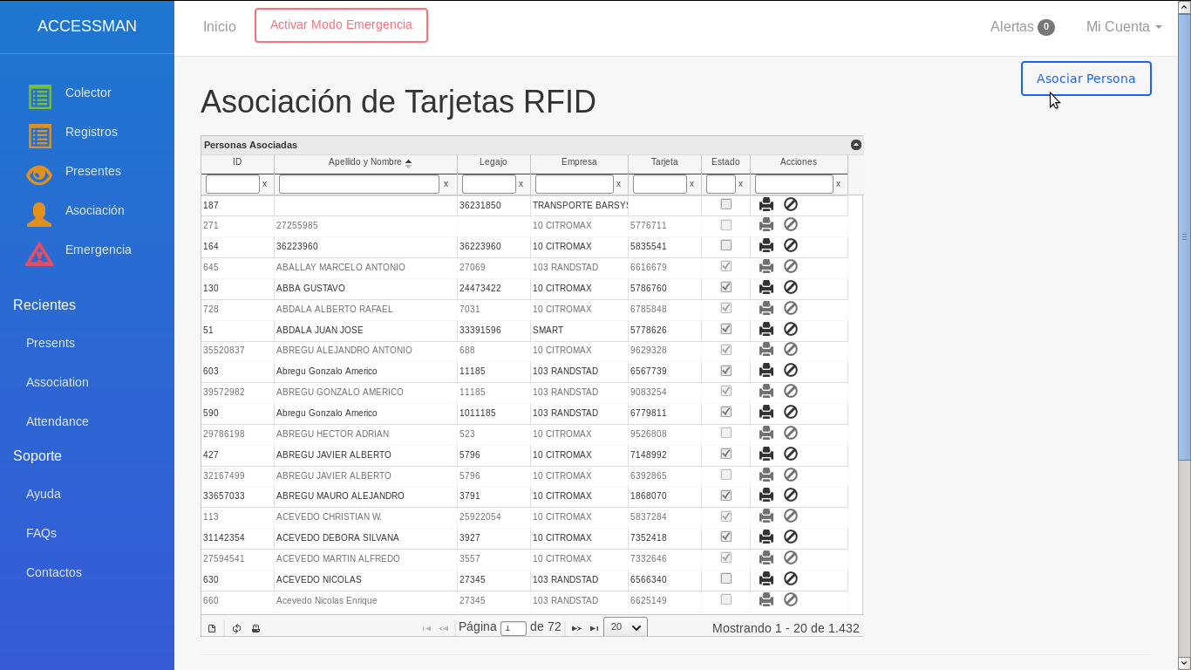Viewport: 1191px width, 670px height.
Task: Jump to the last page of results
Action: pos(594,628)
